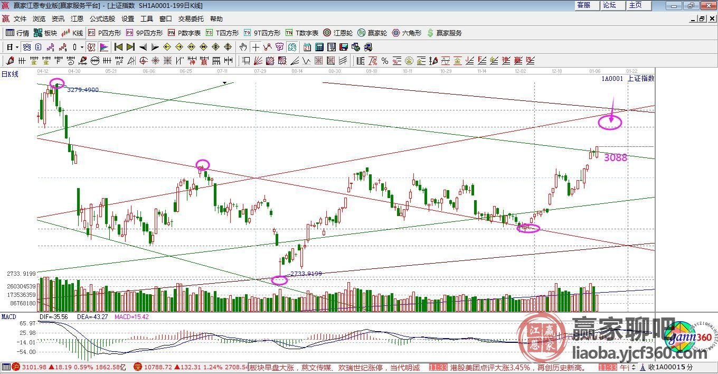
Task: Open the 江恩轮 Gann wheel tool
Action: [339, 33]
